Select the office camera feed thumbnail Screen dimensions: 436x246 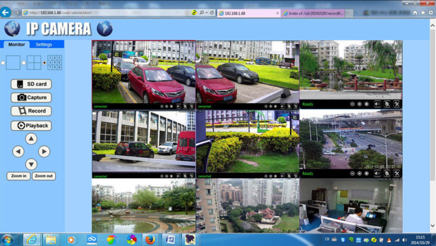click(351, 206)
